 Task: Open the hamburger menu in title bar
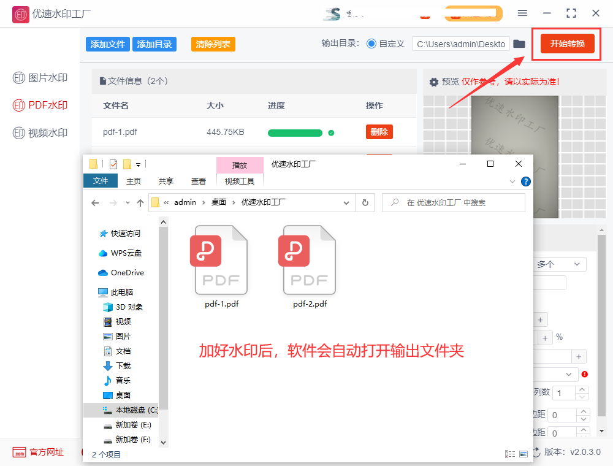point(522,13)
